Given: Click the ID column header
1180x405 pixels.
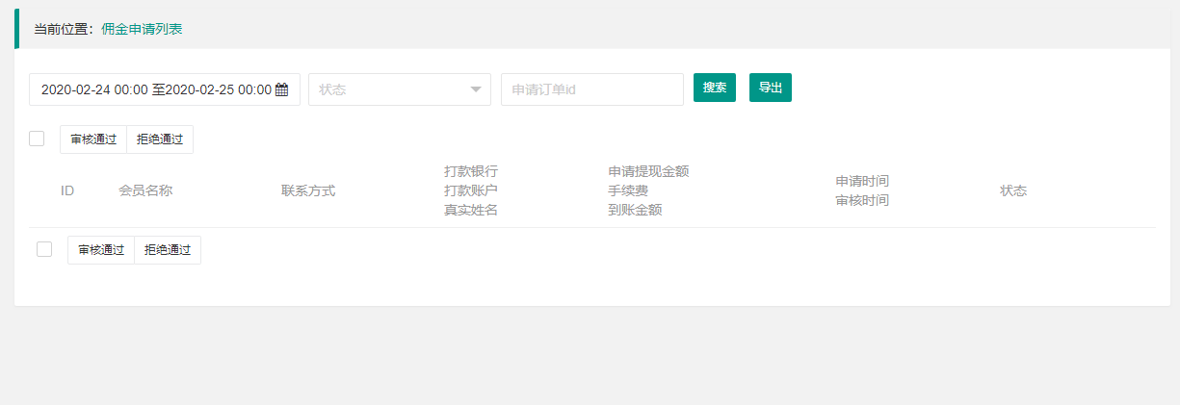Looking at the screenshot, I should pyautogui.click(x=67, y=190).
